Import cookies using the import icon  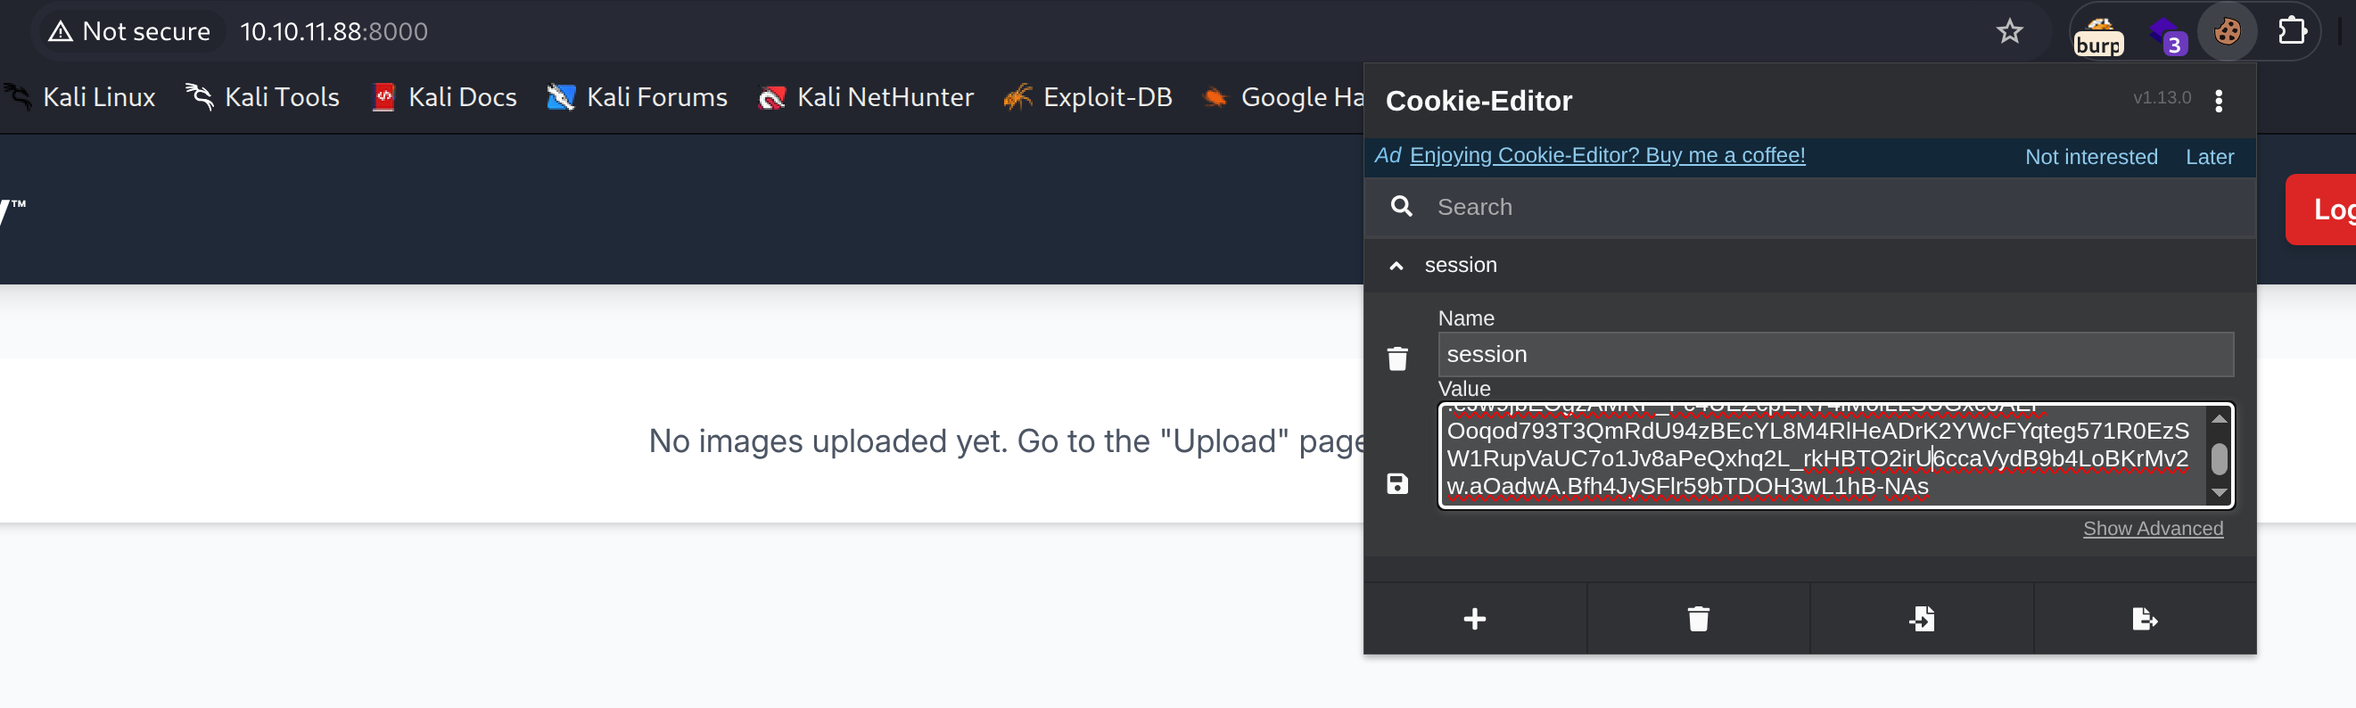(1922, 619)
